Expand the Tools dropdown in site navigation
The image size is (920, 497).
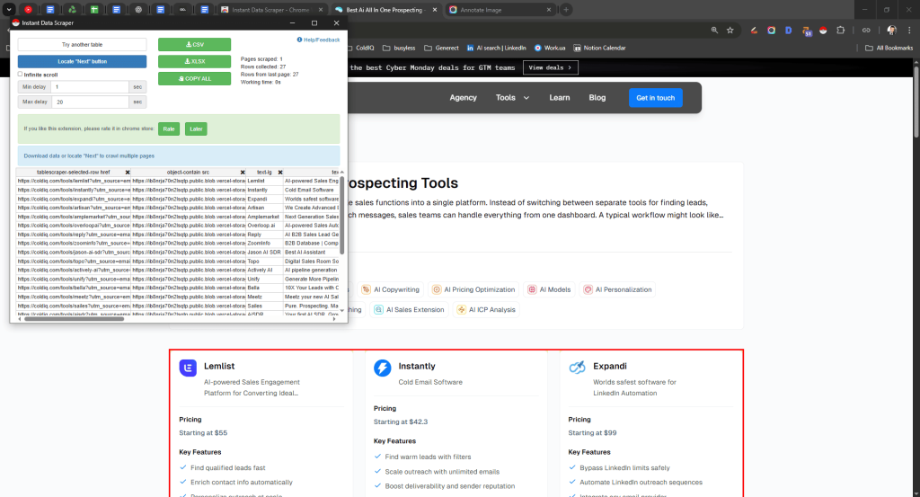point(512,97)
